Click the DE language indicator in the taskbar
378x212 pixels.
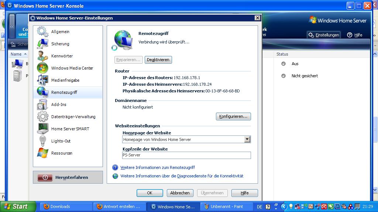[260, 207]
